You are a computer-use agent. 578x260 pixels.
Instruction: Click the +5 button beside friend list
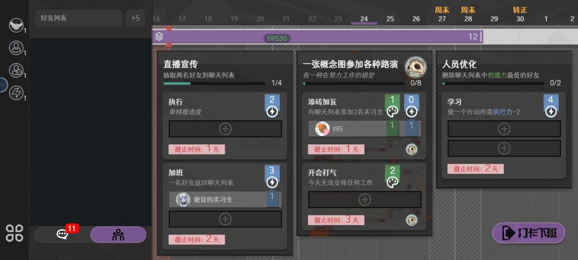click(135, 18)
